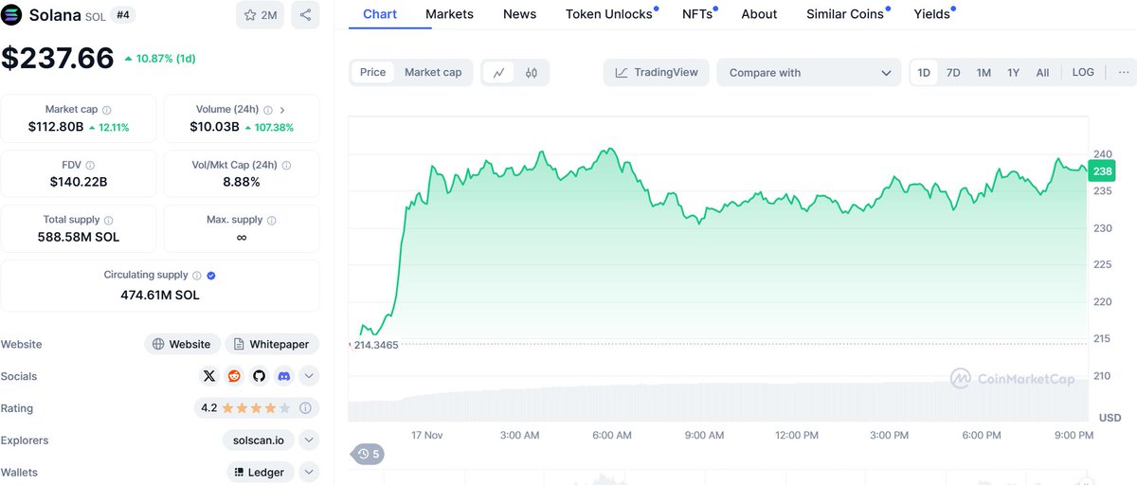Show Market cap data on chart

(433, 72)
